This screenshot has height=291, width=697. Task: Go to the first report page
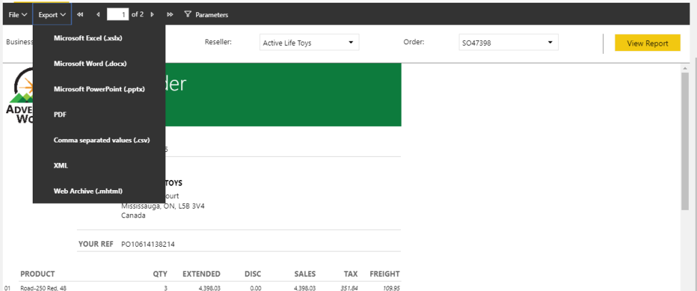[x=80, y=14]
